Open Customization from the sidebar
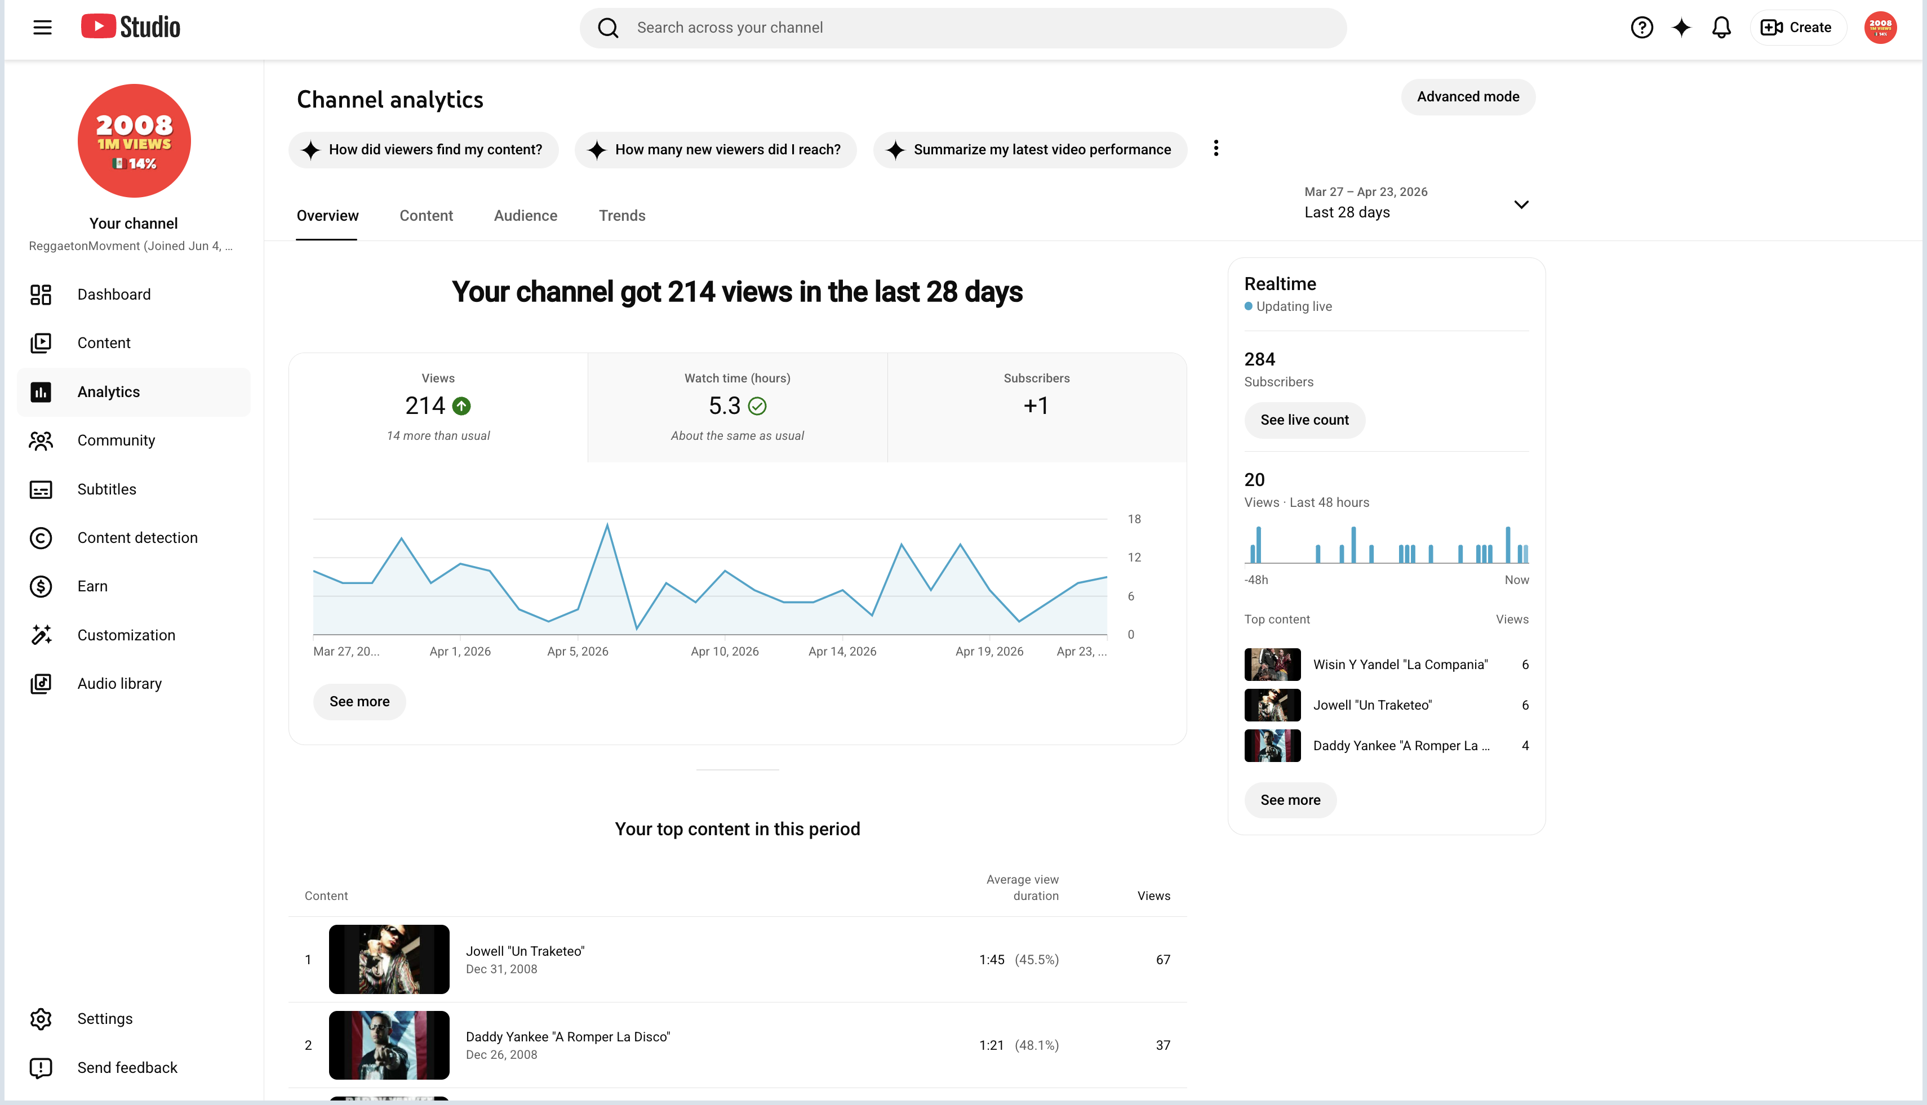 click(x=134, y=635)
